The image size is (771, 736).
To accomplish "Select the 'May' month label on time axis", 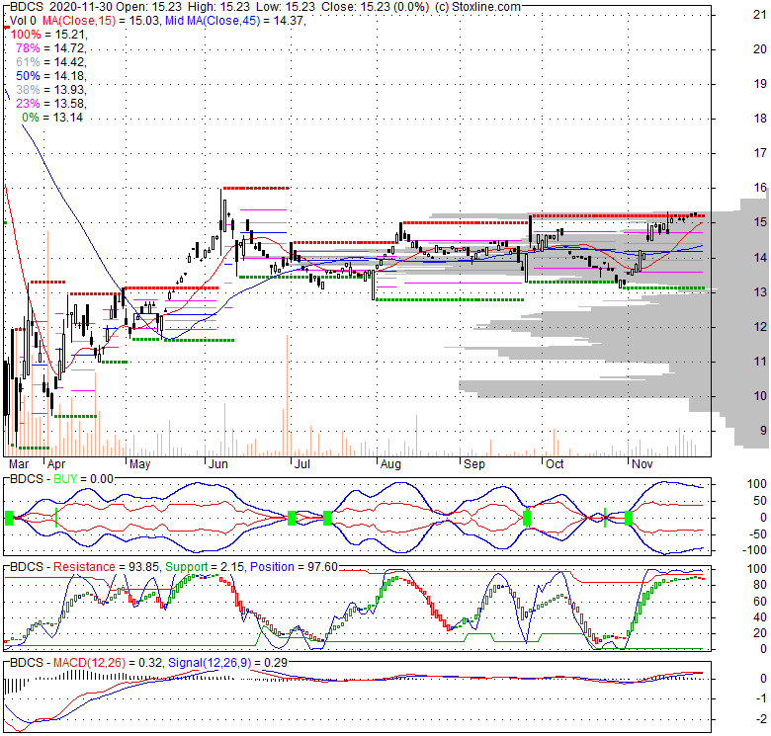I will tap(139, 464).
